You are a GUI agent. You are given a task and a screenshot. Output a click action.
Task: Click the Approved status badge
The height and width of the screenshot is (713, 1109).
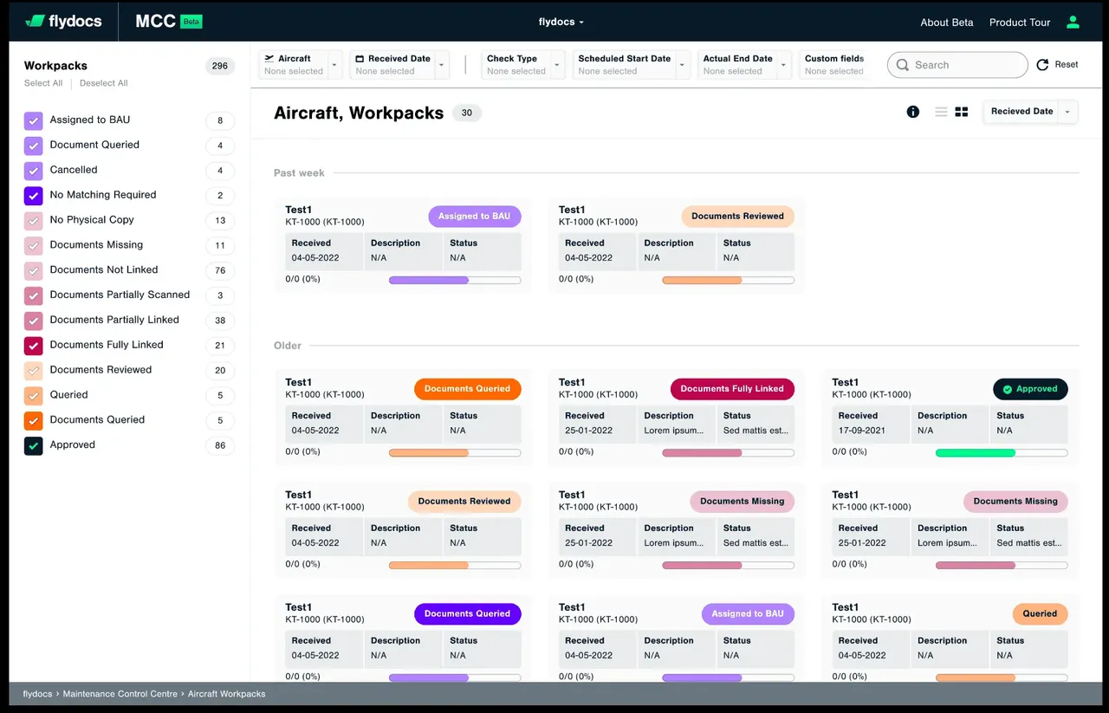click(x=1031, y=389)
